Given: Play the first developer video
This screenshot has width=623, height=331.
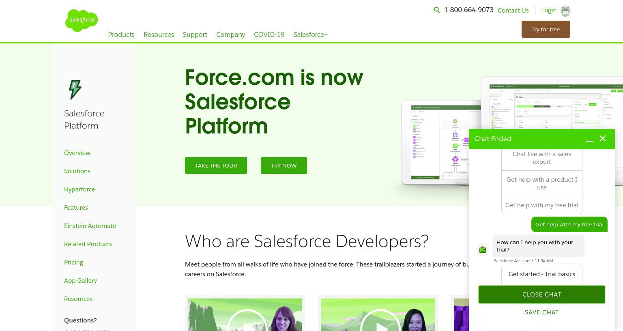Looking at the screenshot, I should pyautogui.click(x=247, y=320).
